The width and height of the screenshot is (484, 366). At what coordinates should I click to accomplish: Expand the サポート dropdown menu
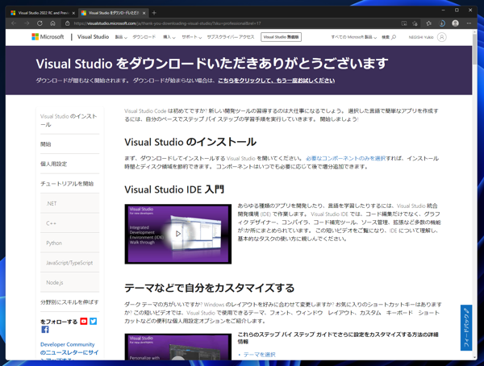pyautogui.click(x=190, y=37)
